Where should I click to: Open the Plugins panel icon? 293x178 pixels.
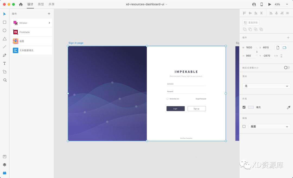tap(5, 173)
